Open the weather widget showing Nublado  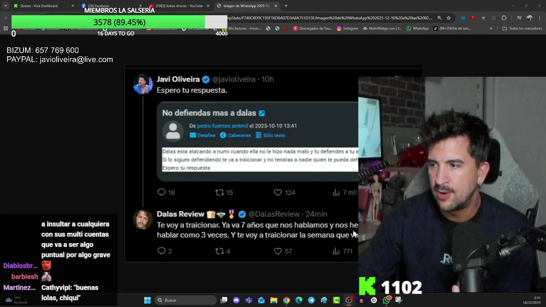[x=16, y=300]
